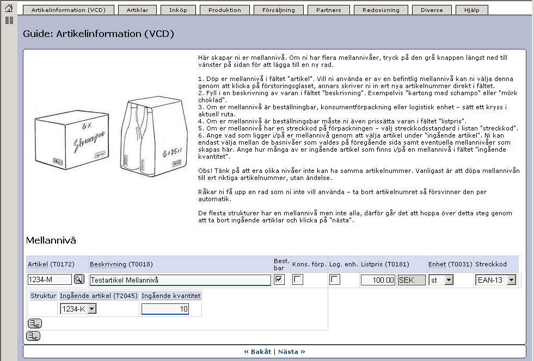Open the Partners tab
The width and height of the screenshot is (534, 361).
[329, 10]
